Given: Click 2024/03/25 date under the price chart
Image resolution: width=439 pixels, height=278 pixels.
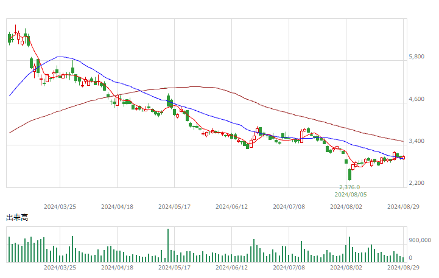Looking at the screenshot, I should [x=60, y=207].
